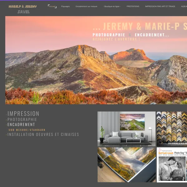The width and height of the screenshot is (187, 187).
Task: Click the Photographie & Encadrement banner subtitle
Action: click(x=131, y=35)
